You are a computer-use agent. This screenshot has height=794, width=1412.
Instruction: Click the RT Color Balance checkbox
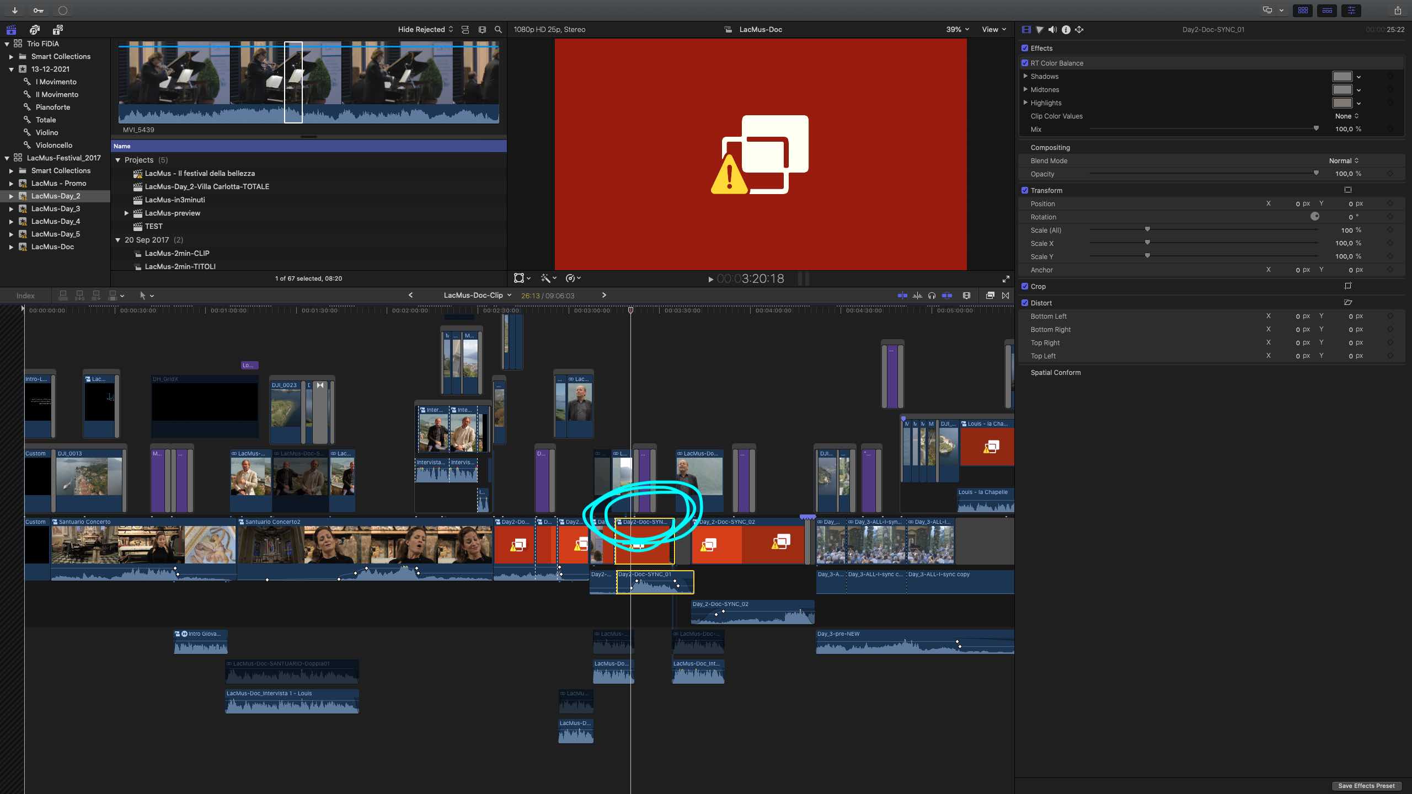1025,62
